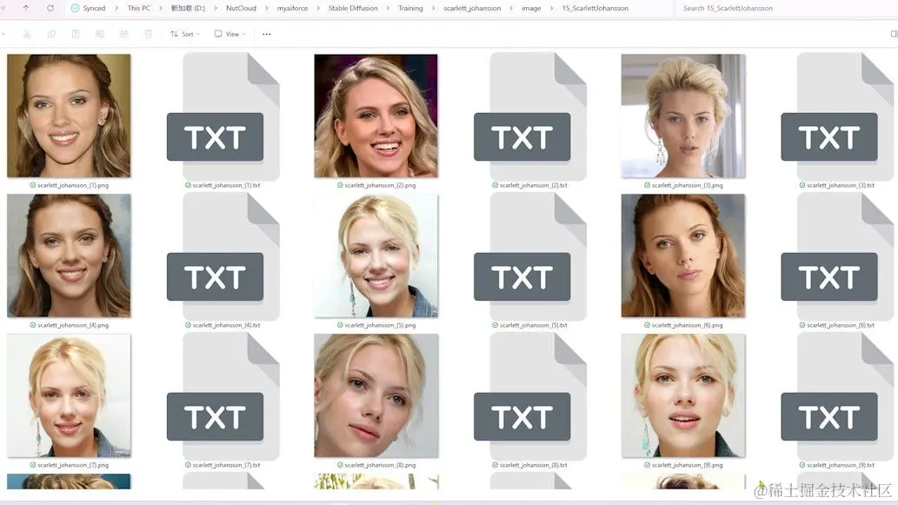
Task: Select the scarlett_johansson_(2).txt file icon
Action: point(529,116)
